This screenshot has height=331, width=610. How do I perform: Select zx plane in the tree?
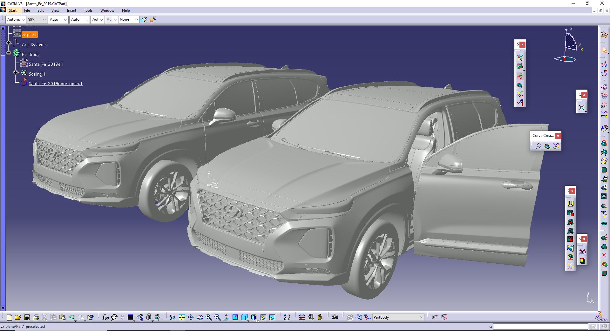[30, 35]
